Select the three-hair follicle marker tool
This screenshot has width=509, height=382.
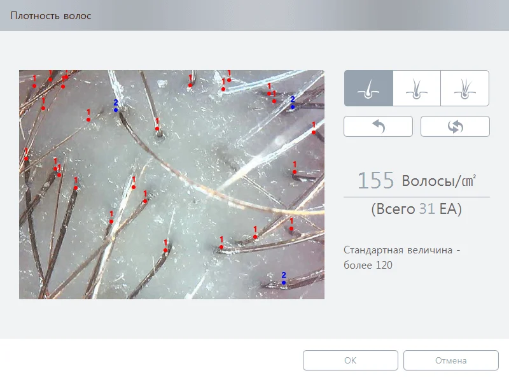tap(465, 88)
